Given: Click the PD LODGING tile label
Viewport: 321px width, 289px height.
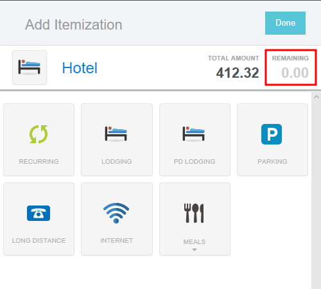Looking at the screenshot, I should [x=195, y=161].
